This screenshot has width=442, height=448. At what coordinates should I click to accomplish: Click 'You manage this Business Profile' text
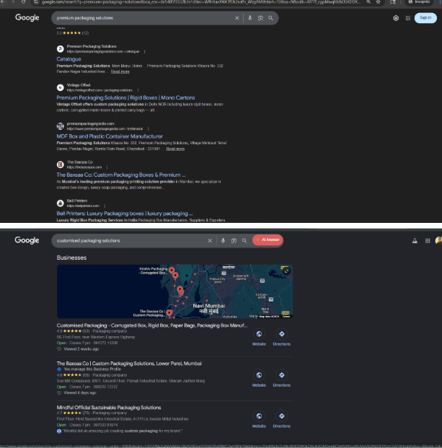pyautogui.click(x=92, y=369)
